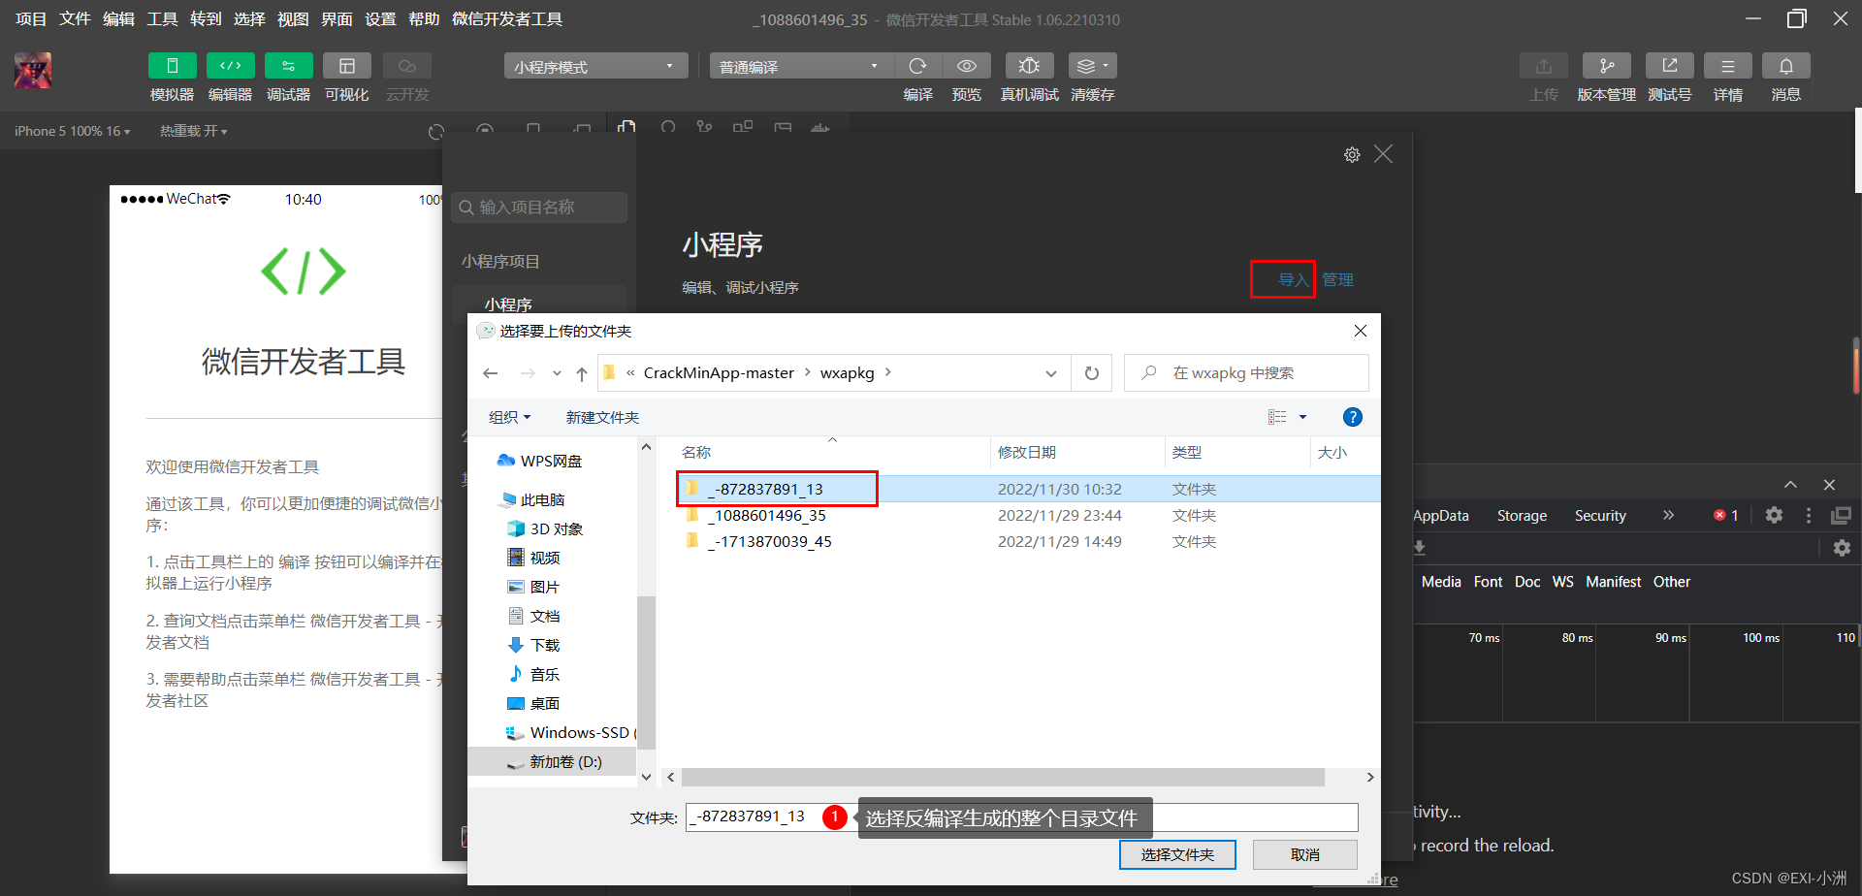This screenshot has height=896, width=1862.
Task: Open the 微信开发者工具 menu
Action: pyautogui.click(x=507, y=19)
